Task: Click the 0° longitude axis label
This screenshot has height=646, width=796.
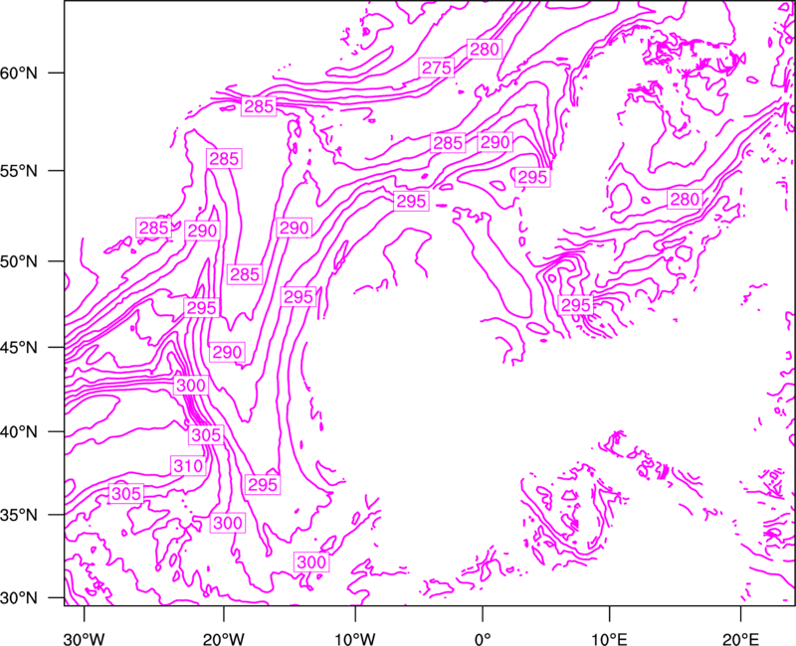Action: pyautogui.click(x=483, y=639)
